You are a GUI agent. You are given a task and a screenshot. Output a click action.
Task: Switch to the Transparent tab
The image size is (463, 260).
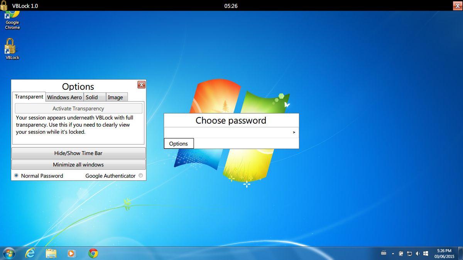click(x=29, y=97)
